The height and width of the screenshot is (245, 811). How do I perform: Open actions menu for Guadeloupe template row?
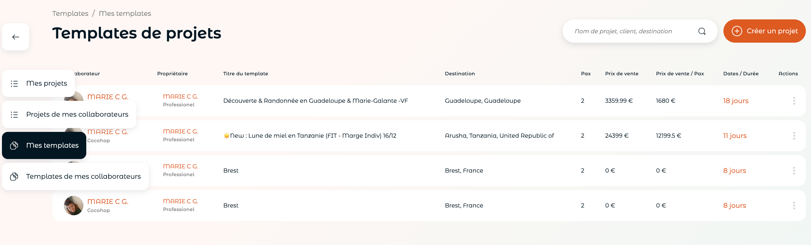pyautogui.click(x=794, y=101)
